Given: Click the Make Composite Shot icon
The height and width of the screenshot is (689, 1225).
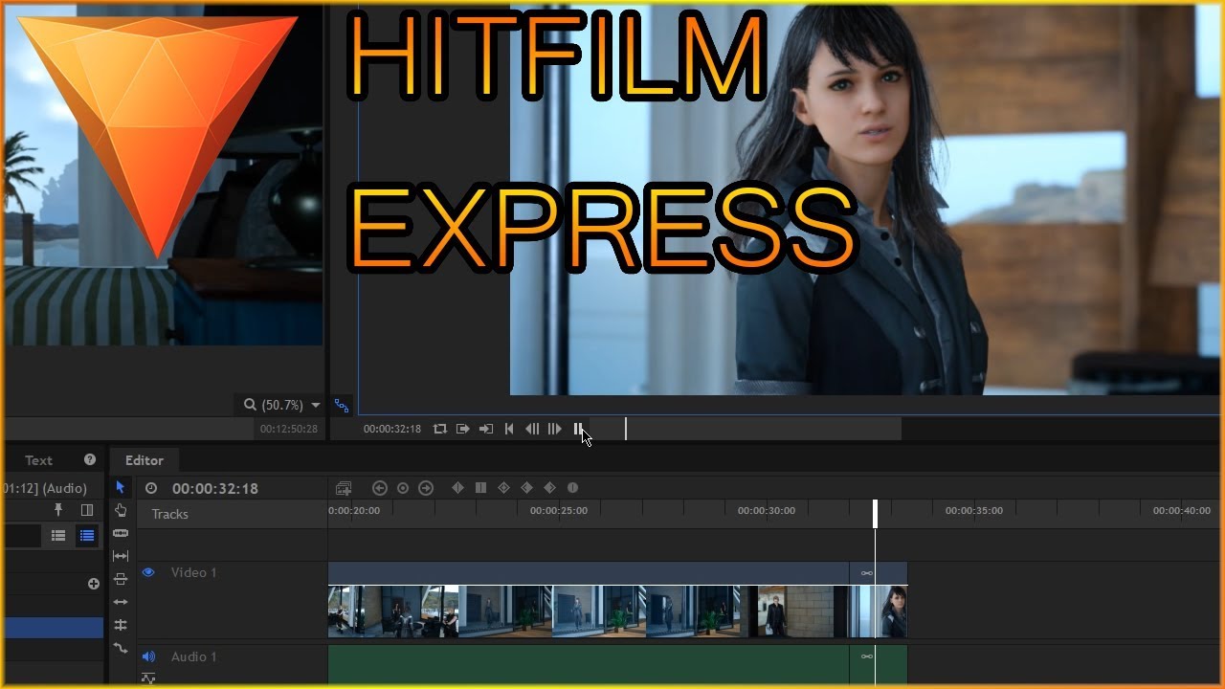Looking at the screenshot, I should (344, 488).
